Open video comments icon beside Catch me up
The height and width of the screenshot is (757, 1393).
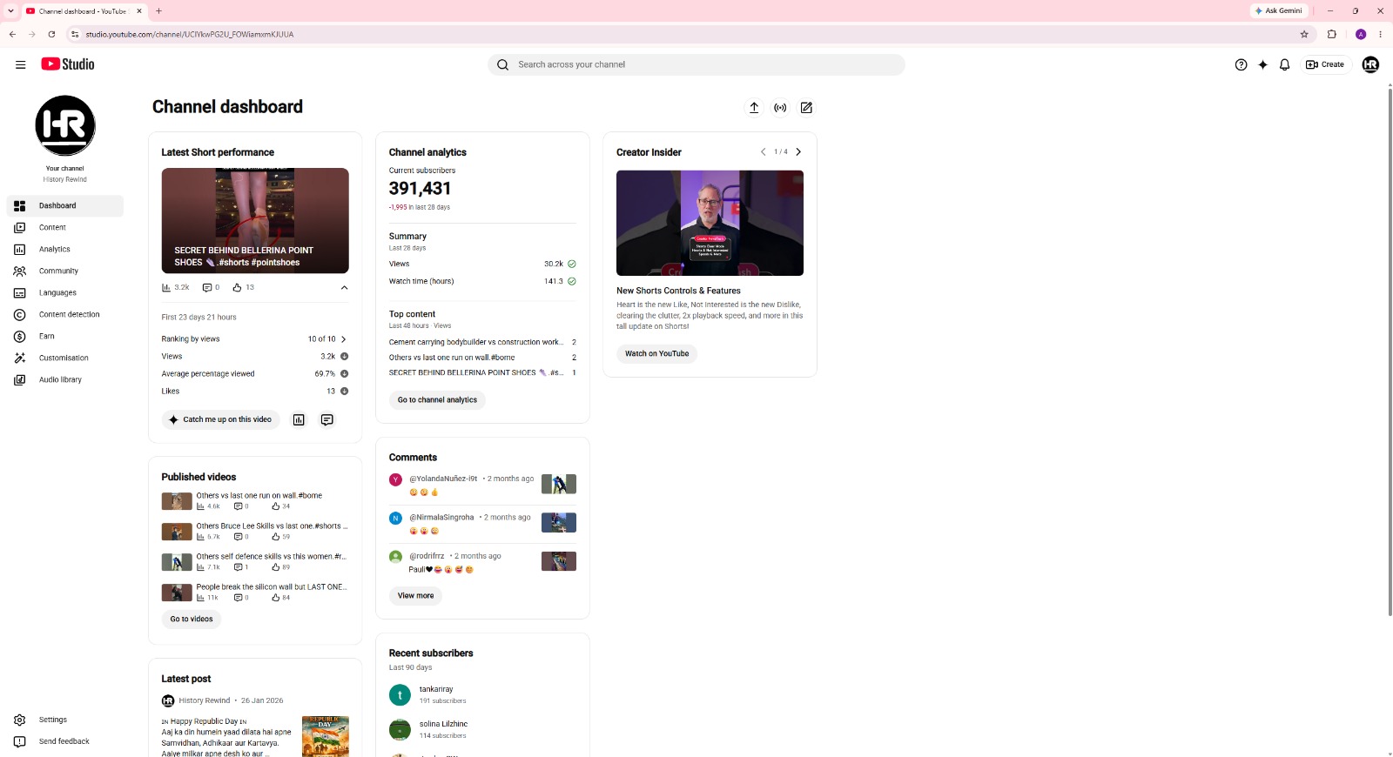point(326,419)
